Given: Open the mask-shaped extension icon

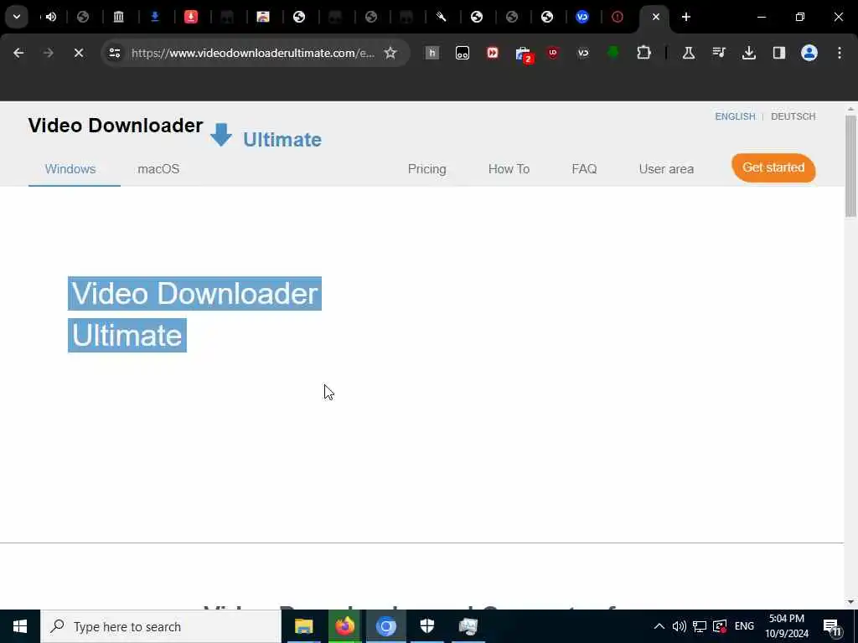Looking at the screenshot, I should pos(463,53).
